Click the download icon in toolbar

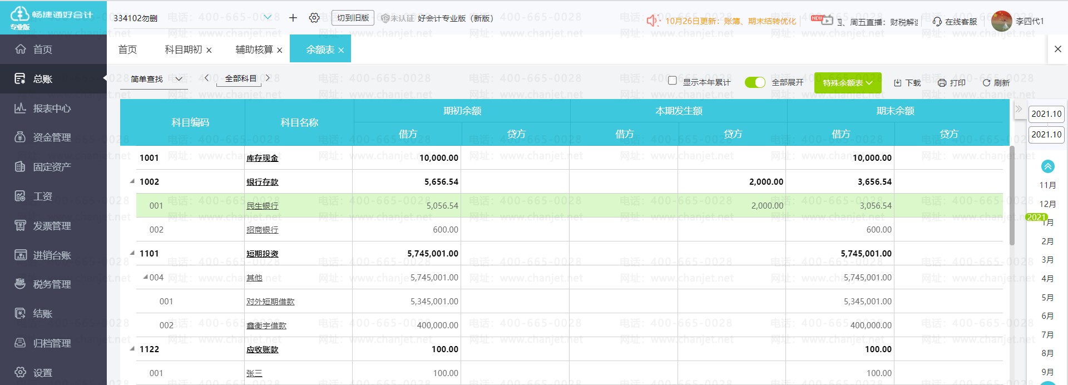[x=897, y=83]
